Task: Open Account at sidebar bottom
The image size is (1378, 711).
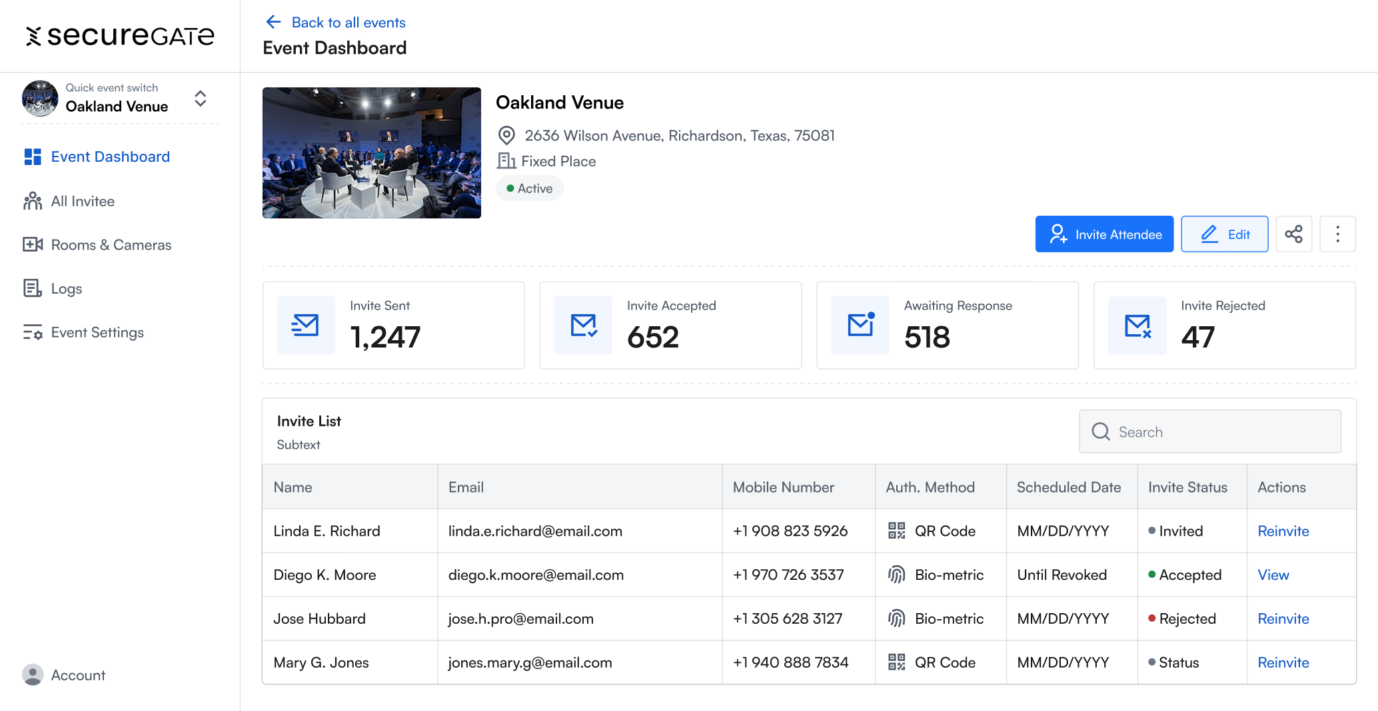Action: (x=78, y=675)
